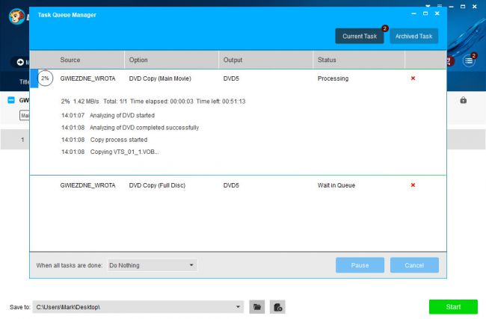Screen dimensions: 486x319
Task: Switch to the Archived Task tab
Action: pos(413,36)
